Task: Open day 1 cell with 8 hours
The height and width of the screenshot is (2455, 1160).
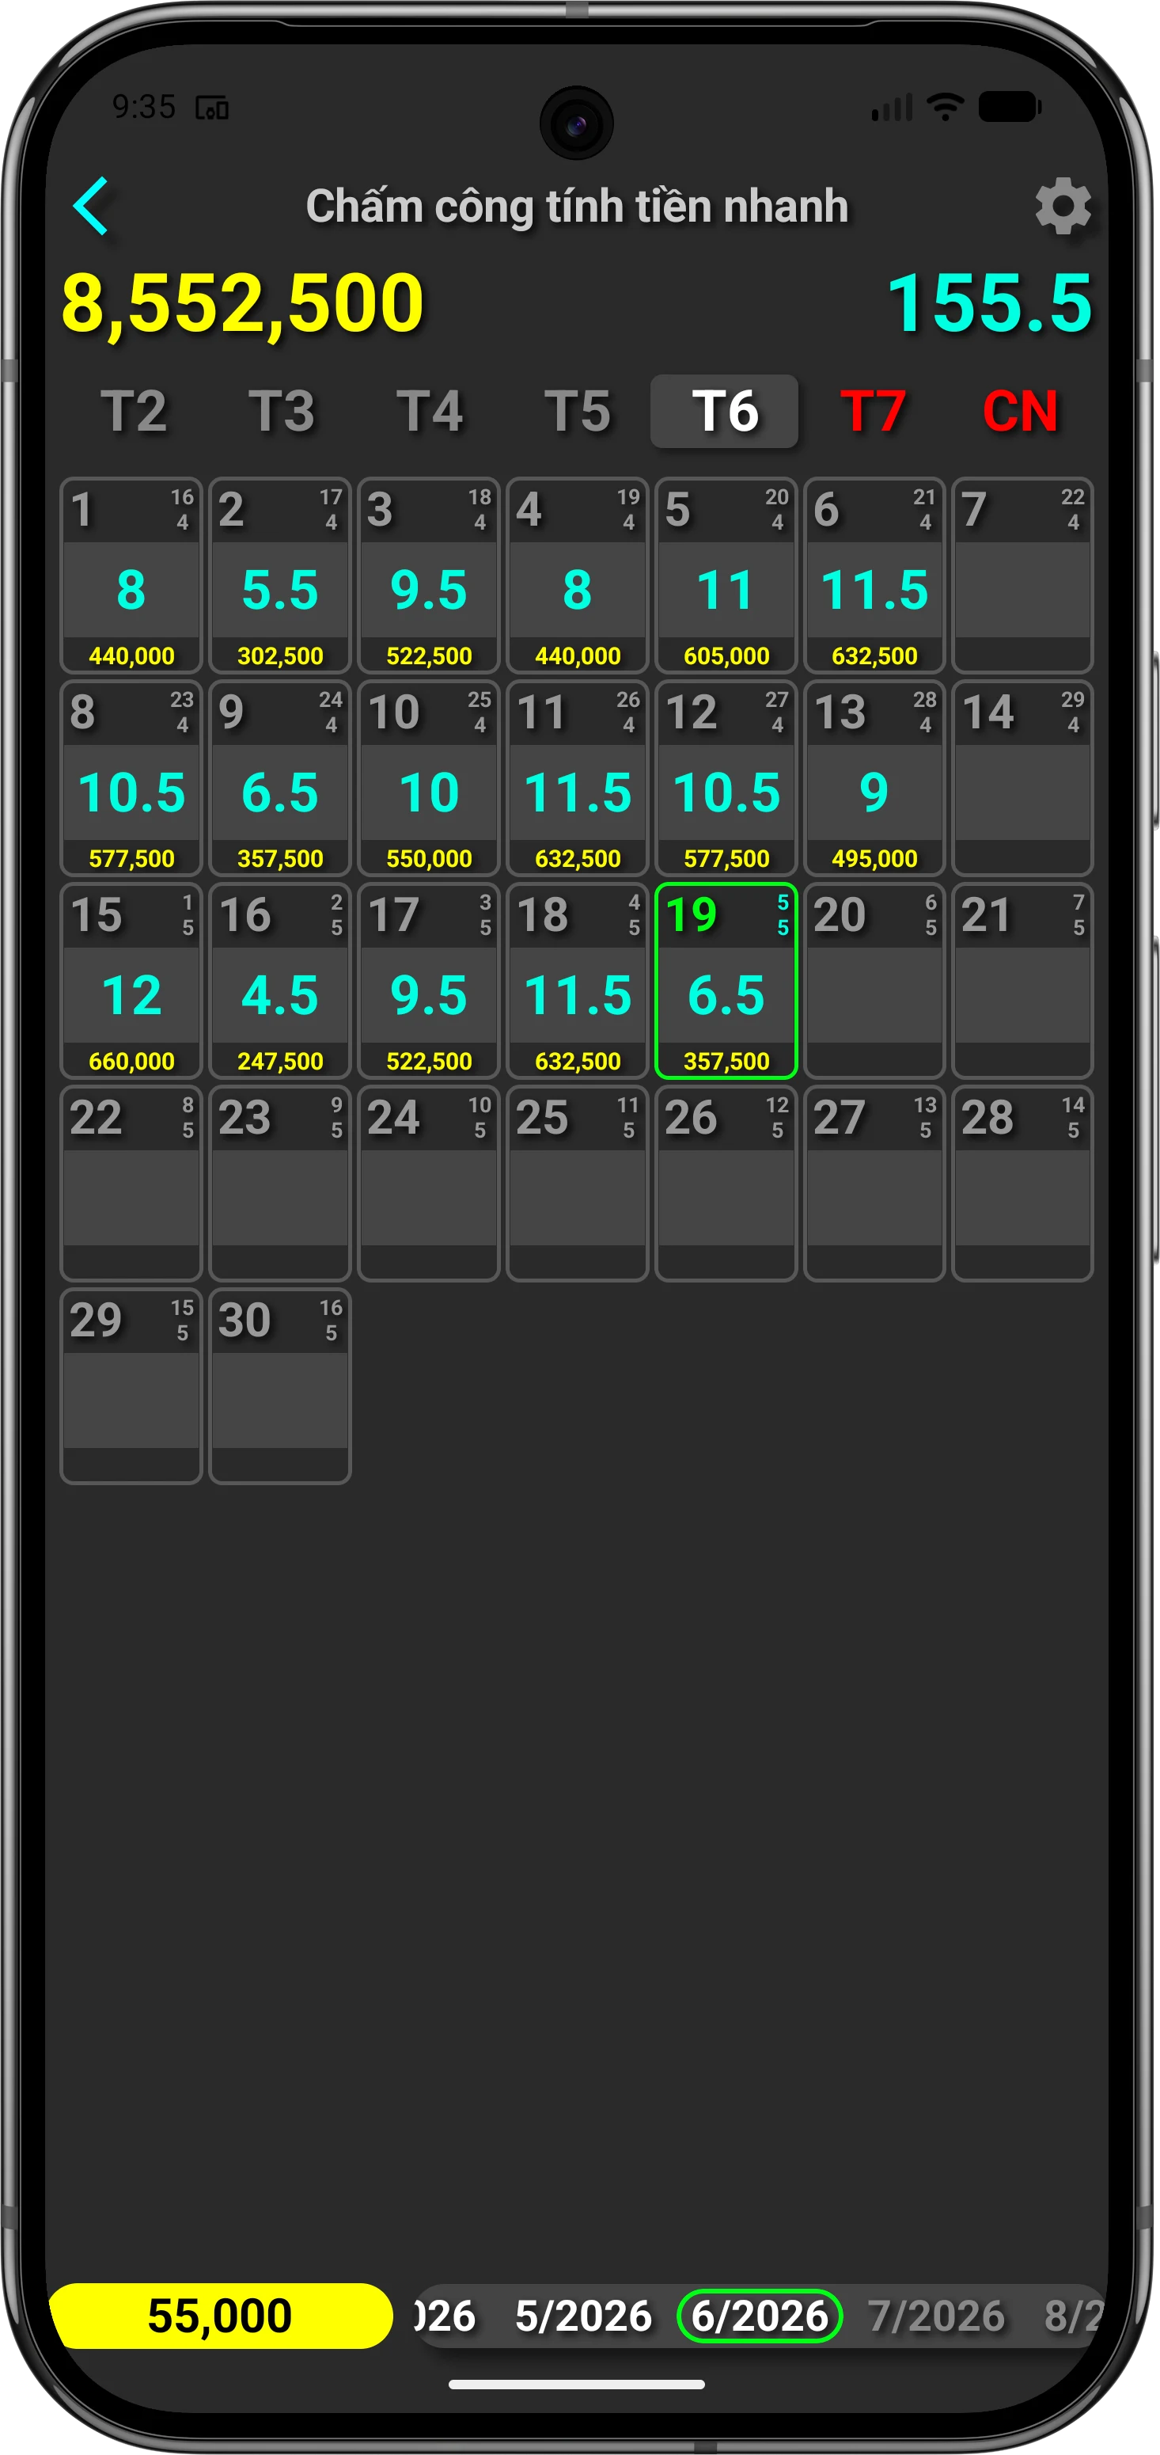Action: pyautogui.click(x=131, y=576)
